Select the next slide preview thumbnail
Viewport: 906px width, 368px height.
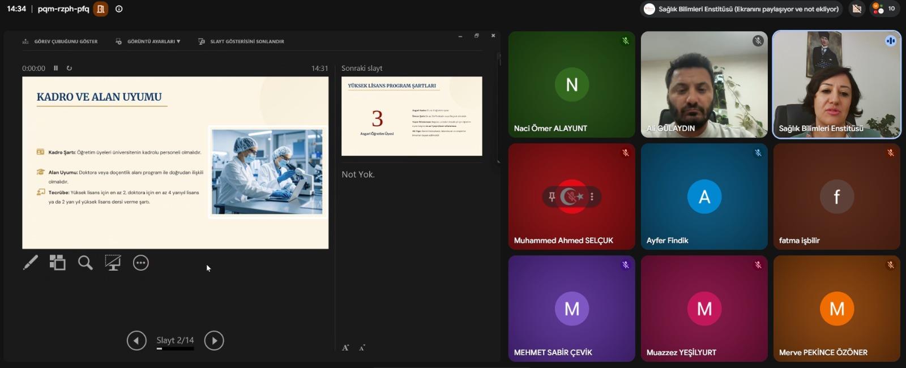pos(412,116)
